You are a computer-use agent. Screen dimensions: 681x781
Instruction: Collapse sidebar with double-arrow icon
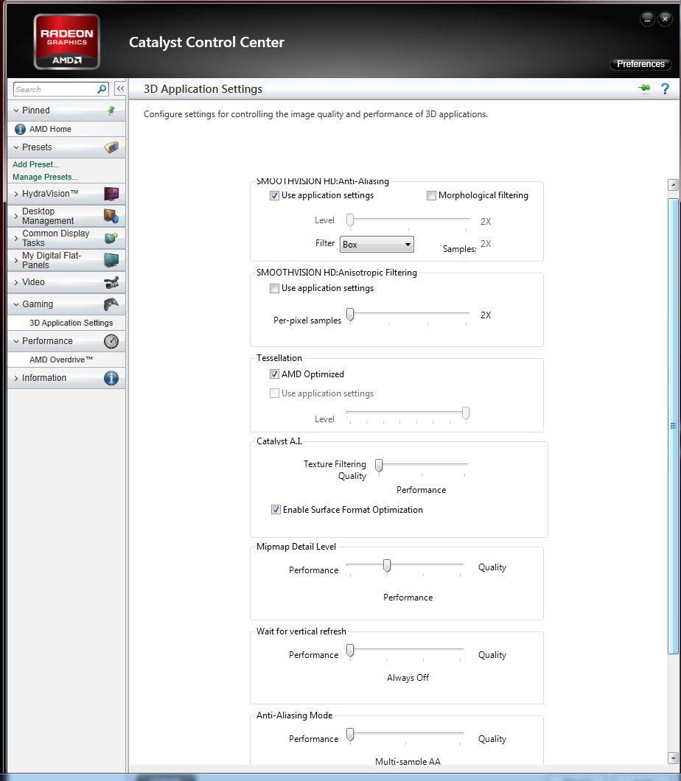coord(120,88)
